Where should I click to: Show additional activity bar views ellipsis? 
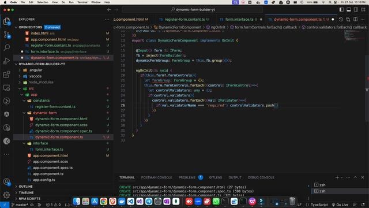[x=6, y=154]
